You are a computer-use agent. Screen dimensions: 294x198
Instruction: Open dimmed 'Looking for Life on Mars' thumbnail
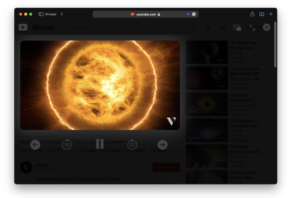(x=207, y=78)
